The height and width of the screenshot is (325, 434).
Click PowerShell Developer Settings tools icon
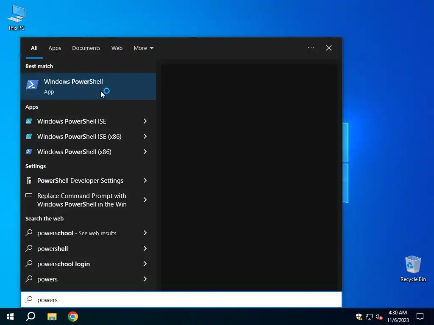(x=29, y=180)
